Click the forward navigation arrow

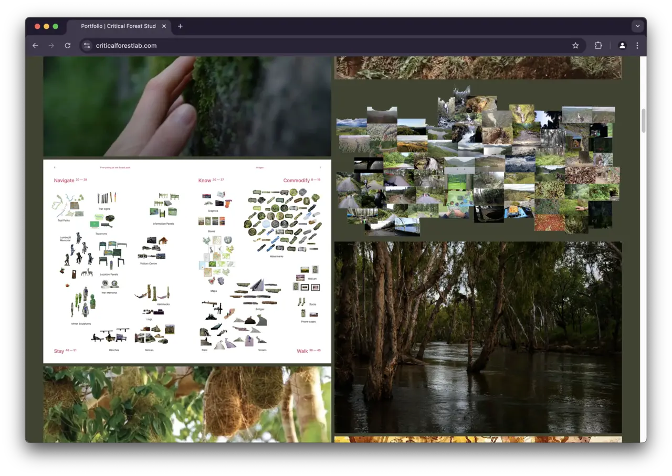coord(51,46)
